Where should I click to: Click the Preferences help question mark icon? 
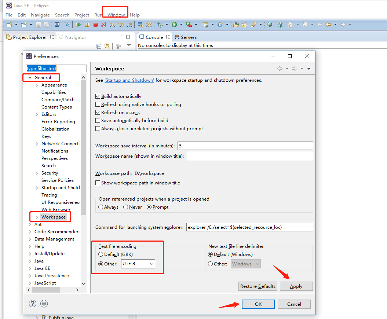point(33,304)
